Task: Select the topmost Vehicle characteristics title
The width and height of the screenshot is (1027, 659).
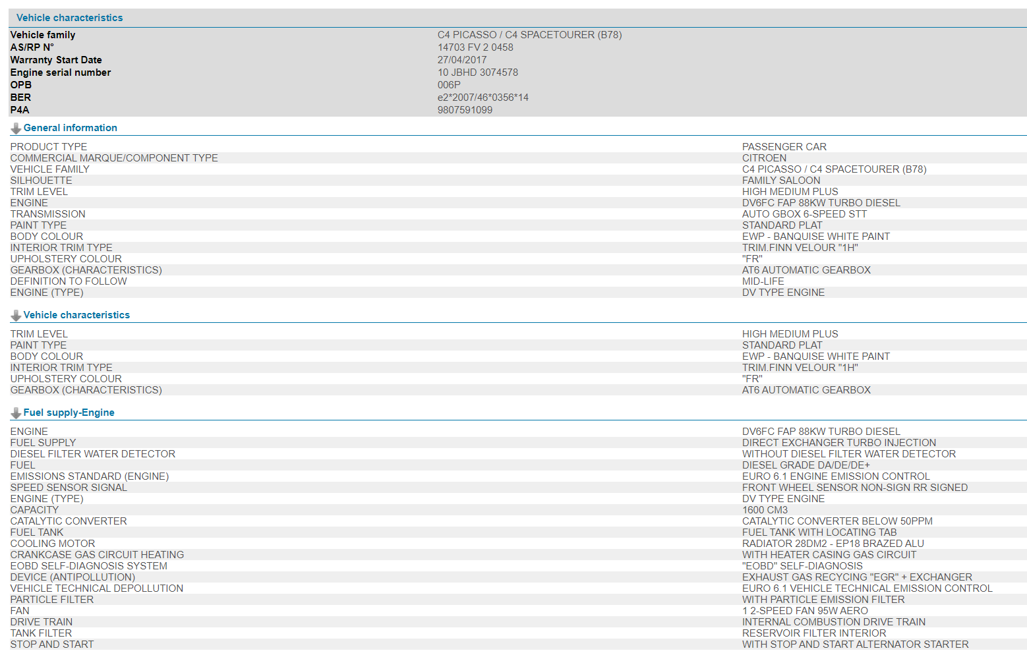Action: (70, 18)
